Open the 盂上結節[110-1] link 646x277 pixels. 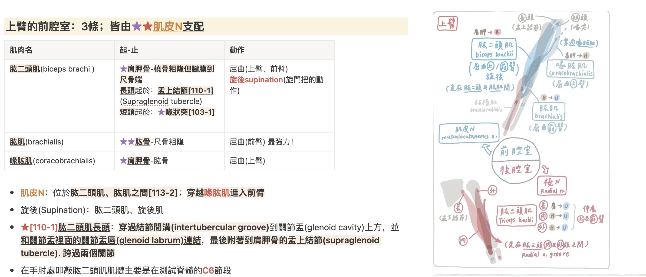click(x=185, y=90)
